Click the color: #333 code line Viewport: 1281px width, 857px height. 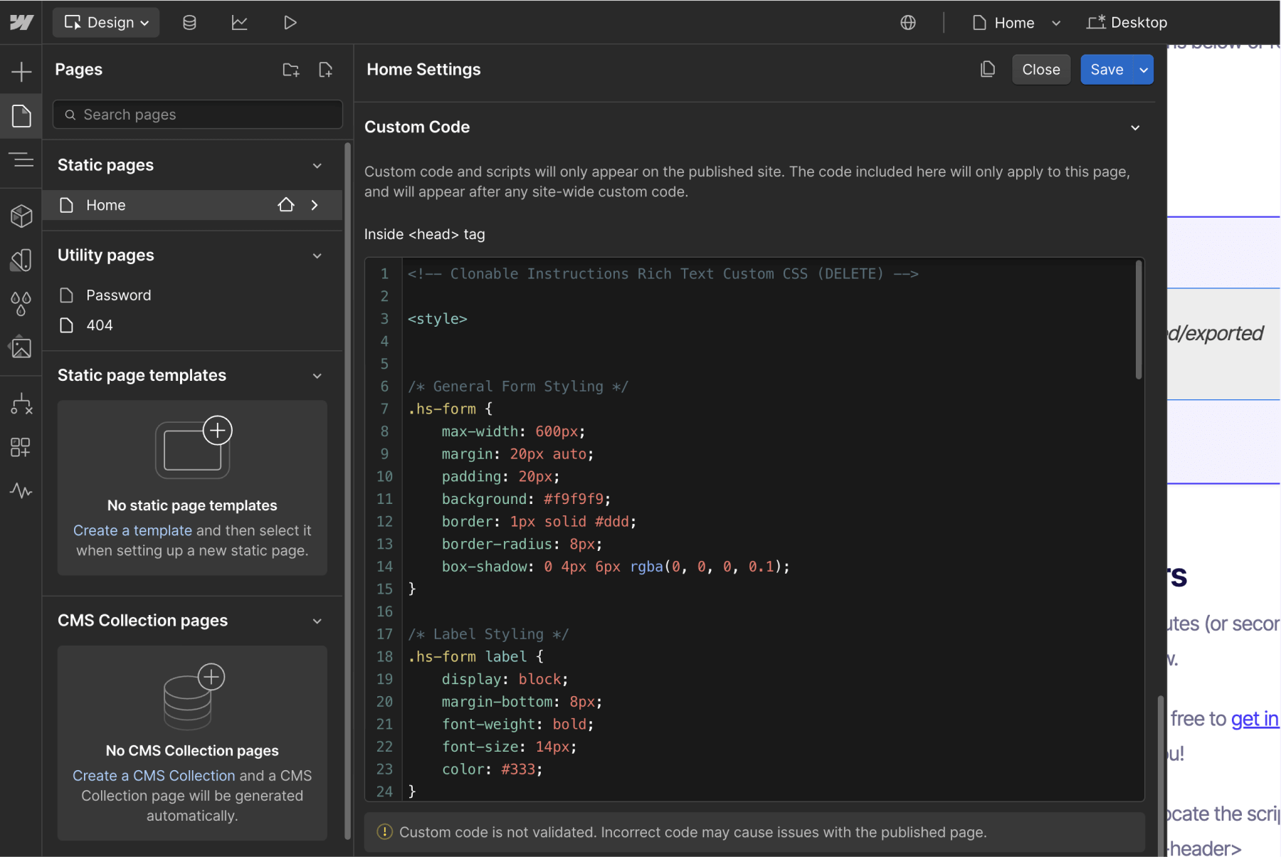pos(492,769)
